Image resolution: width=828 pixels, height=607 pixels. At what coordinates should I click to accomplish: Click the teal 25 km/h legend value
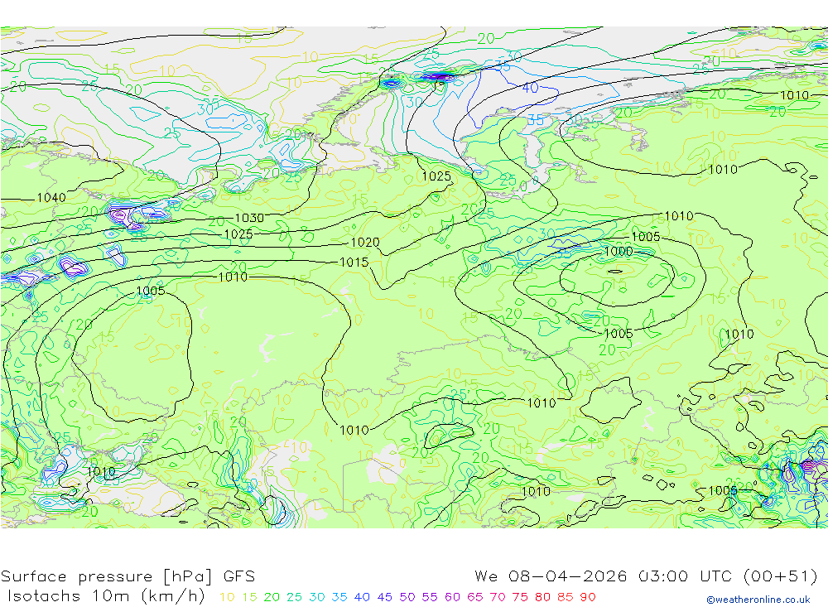tap(294, 597)
